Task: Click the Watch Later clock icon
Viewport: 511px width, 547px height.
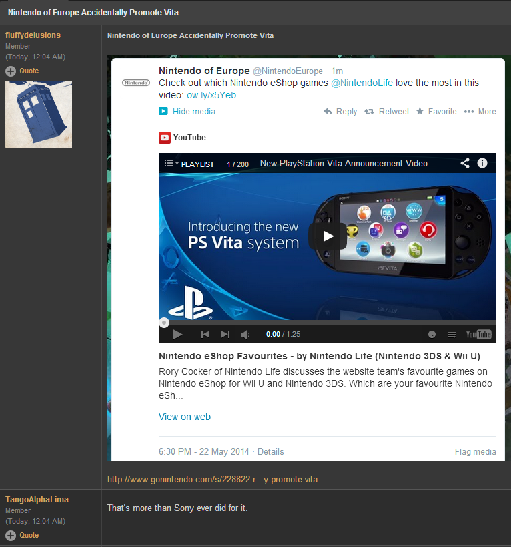Action: 432,334
